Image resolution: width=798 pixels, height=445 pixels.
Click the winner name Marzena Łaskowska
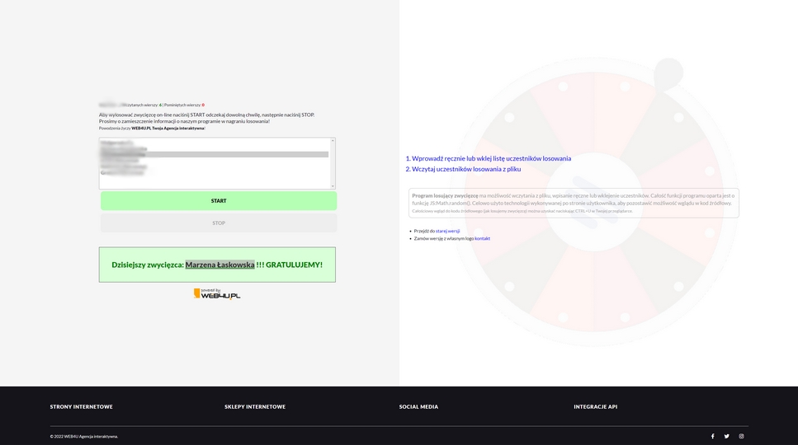pos(220,265)
